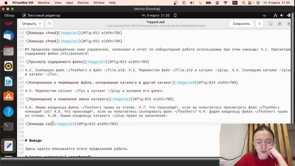Open the Help icon in dock
The image size is (295, 166).
(x=8, y=112)
